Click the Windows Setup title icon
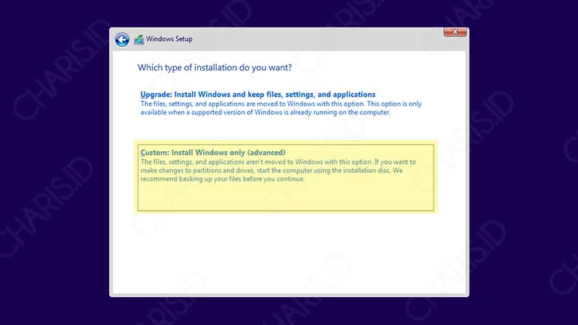This screenshot has width=578, height=325. (x=139, y=39)
